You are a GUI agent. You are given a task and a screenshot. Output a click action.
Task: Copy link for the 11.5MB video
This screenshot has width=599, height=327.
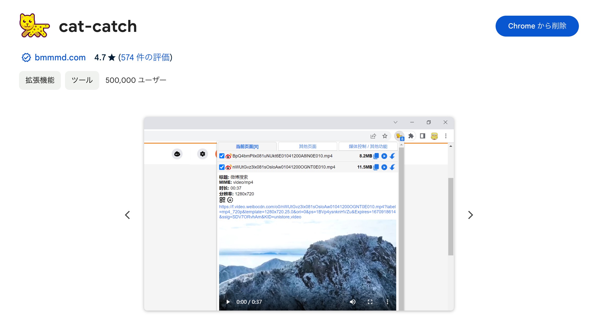376,167
